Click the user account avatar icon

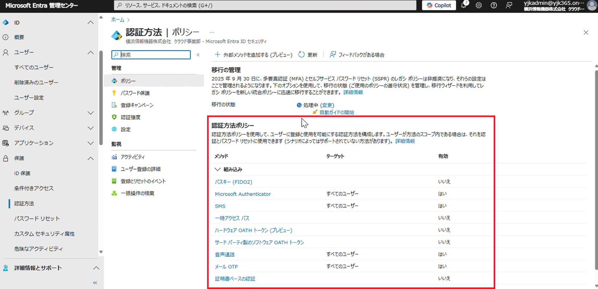pos(591,6)
